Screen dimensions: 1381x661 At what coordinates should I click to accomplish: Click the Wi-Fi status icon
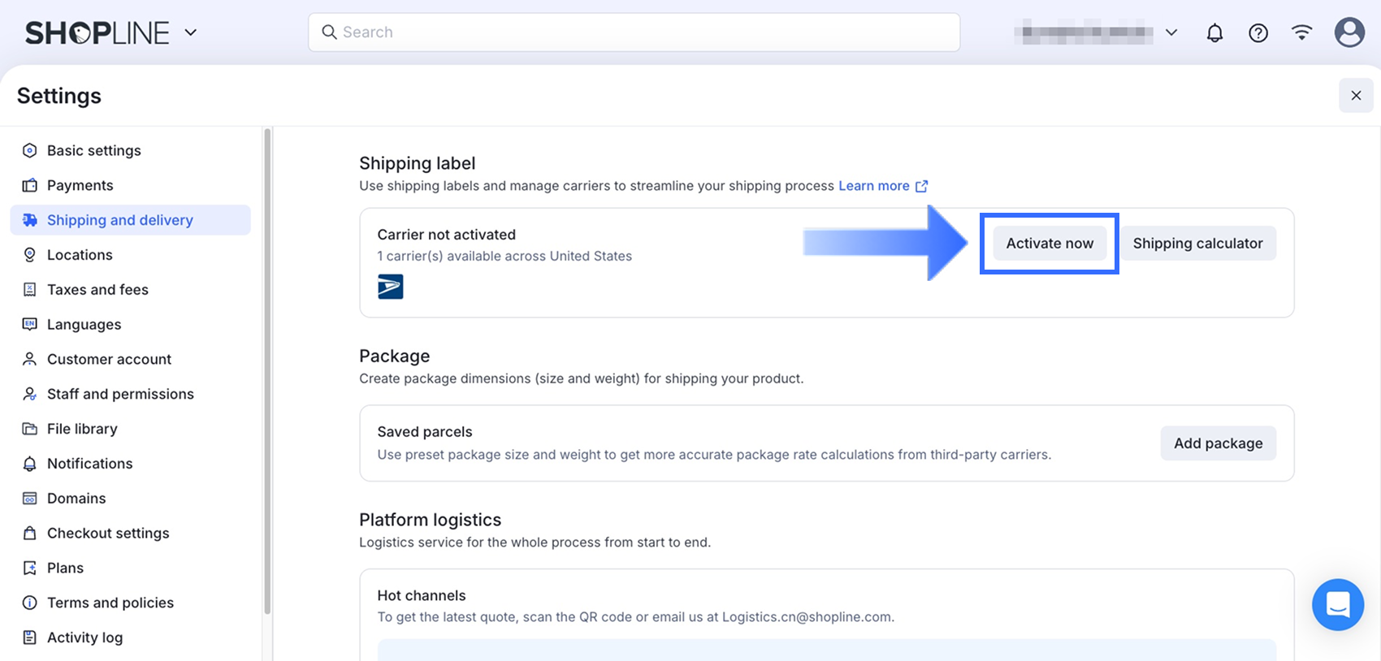click(1301, 32)
